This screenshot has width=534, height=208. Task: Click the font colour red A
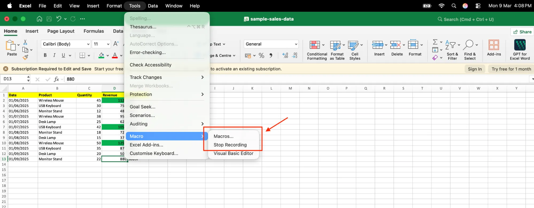pos(115,55)
